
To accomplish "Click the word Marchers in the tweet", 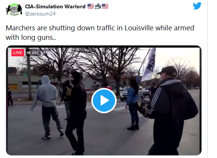I will tap(20, 28).
